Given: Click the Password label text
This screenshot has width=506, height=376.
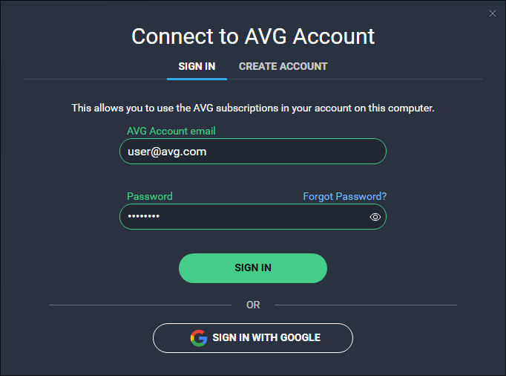Looking at the screenshot, I should 150,196.
